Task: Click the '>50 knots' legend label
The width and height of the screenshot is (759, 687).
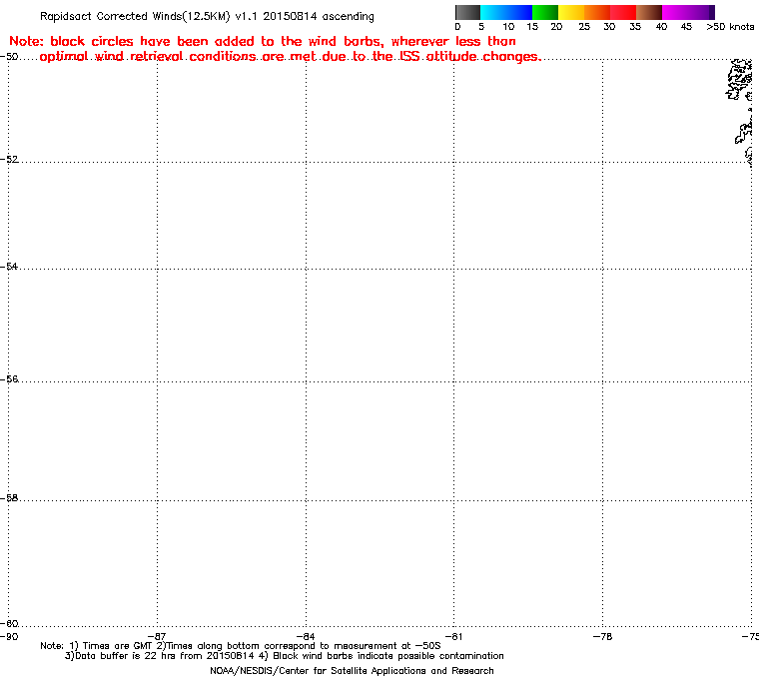Action: tap(730, 27)
